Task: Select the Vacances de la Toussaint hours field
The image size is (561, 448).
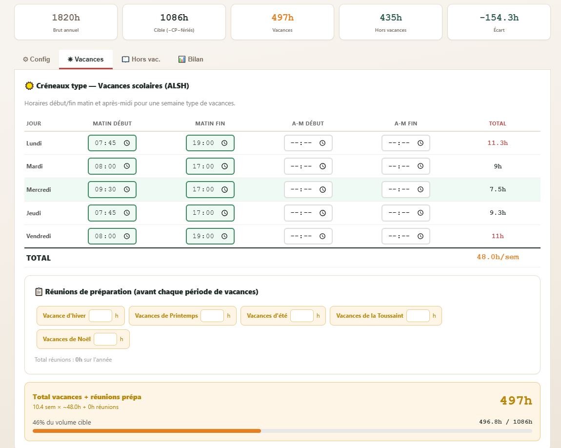Action: pos(418,316)
